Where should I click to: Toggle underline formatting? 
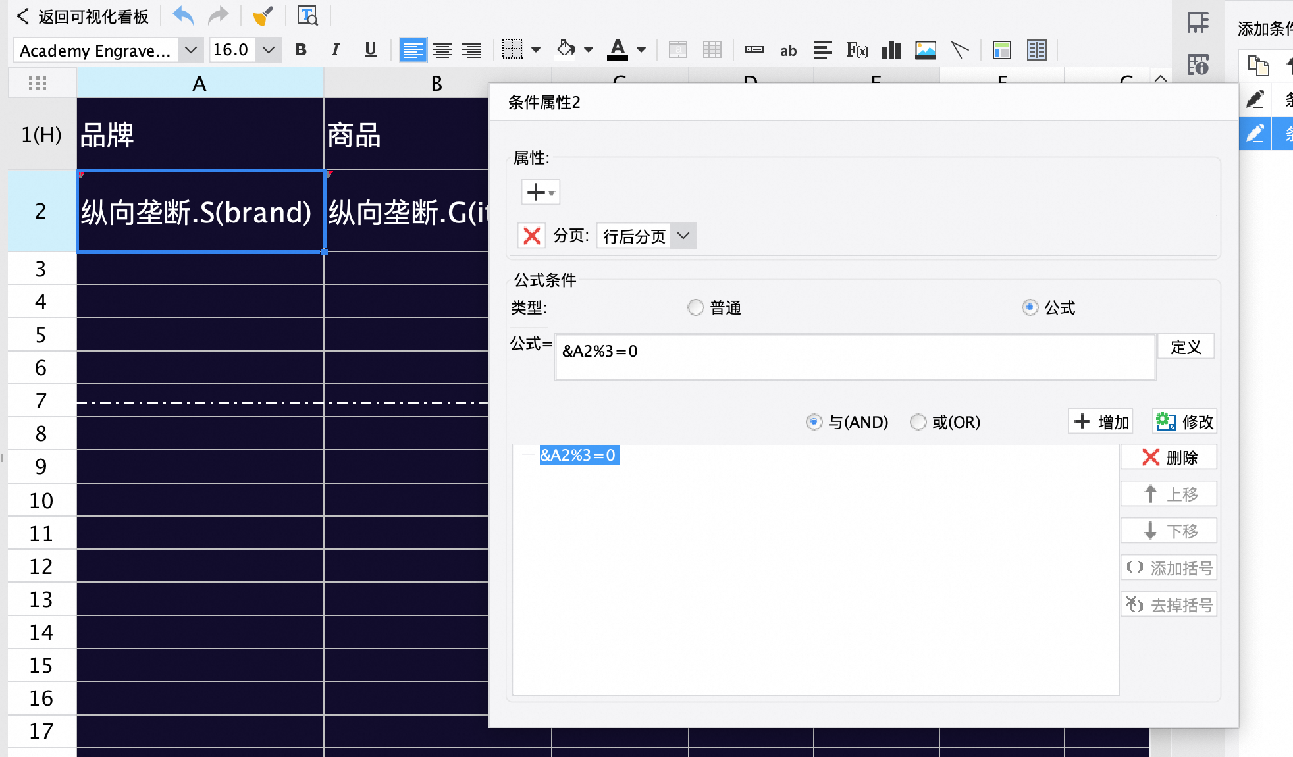coord(371,50)
